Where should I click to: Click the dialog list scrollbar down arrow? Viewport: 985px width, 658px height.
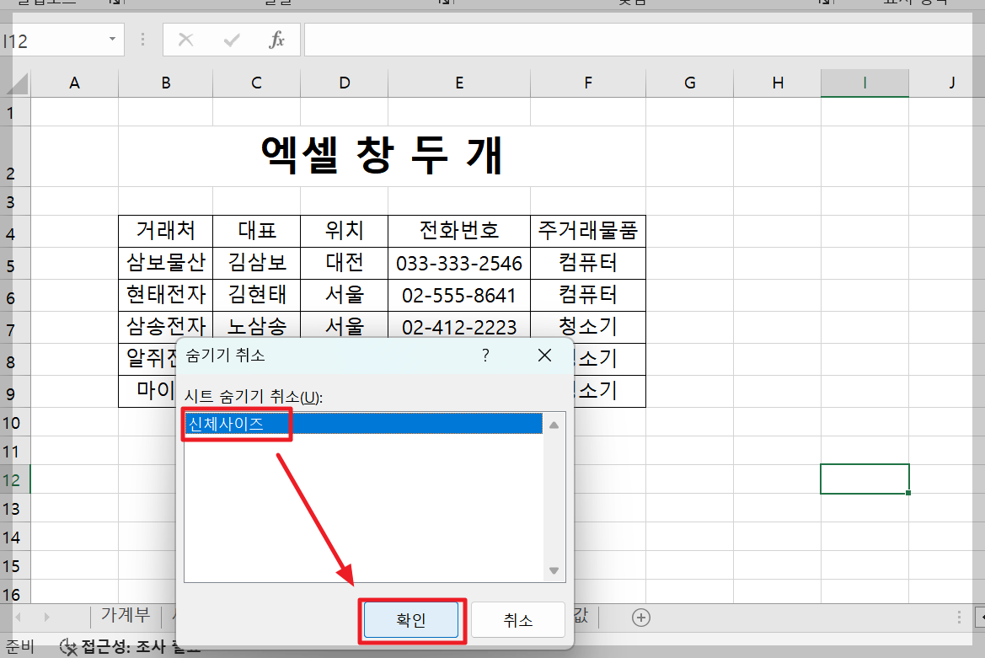pos(554,570)
